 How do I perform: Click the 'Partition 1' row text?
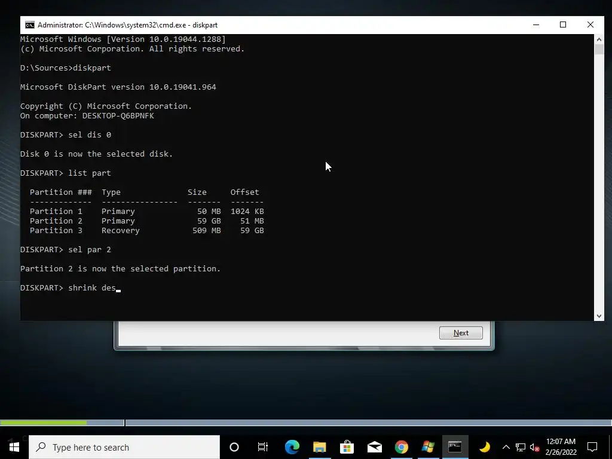56,211
